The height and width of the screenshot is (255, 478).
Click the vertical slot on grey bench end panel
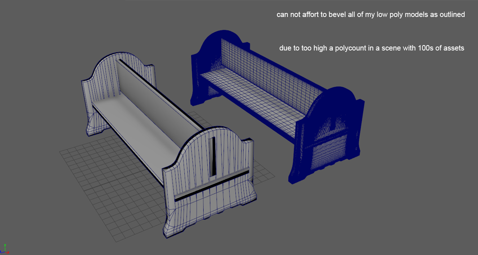pyautogui.click(x=213, y=156)
